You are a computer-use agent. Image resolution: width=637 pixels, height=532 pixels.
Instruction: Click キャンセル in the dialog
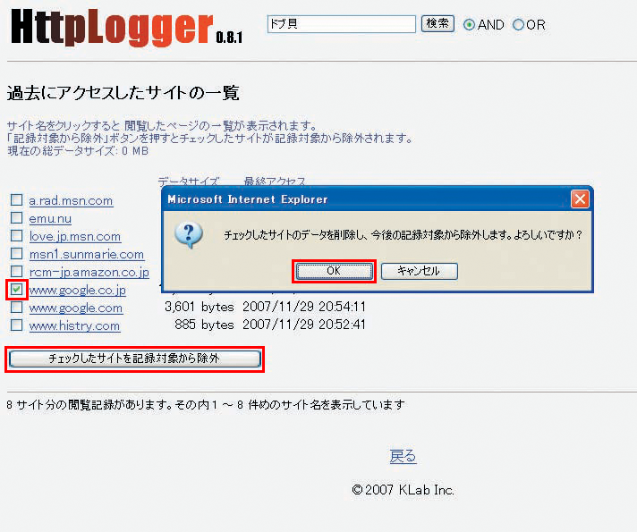point(420,271)
